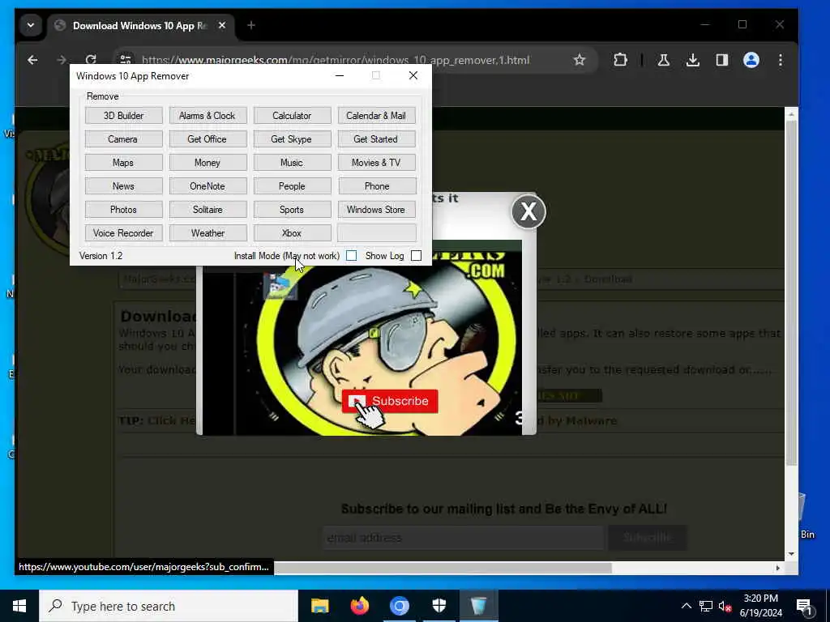Viewport: 830px width, 622px height.
Task: Open Windows Start menu
Action: point(19,606)
